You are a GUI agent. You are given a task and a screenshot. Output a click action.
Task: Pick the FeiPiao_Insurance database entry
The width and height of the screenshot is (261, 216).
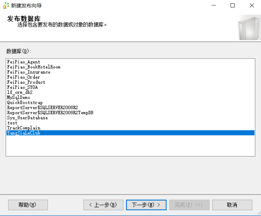point(28,72)
